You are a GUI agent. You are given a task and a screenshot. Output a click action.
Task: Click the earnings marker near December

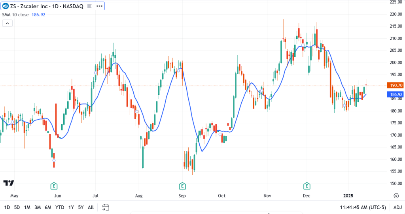point(306,186)
